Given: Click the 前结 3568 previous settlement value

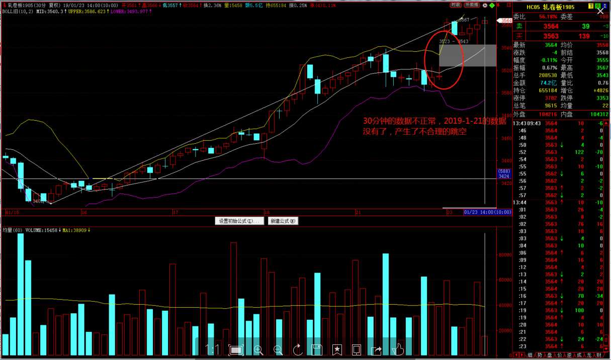Looking at the screenshot, I should click(602, 53).
